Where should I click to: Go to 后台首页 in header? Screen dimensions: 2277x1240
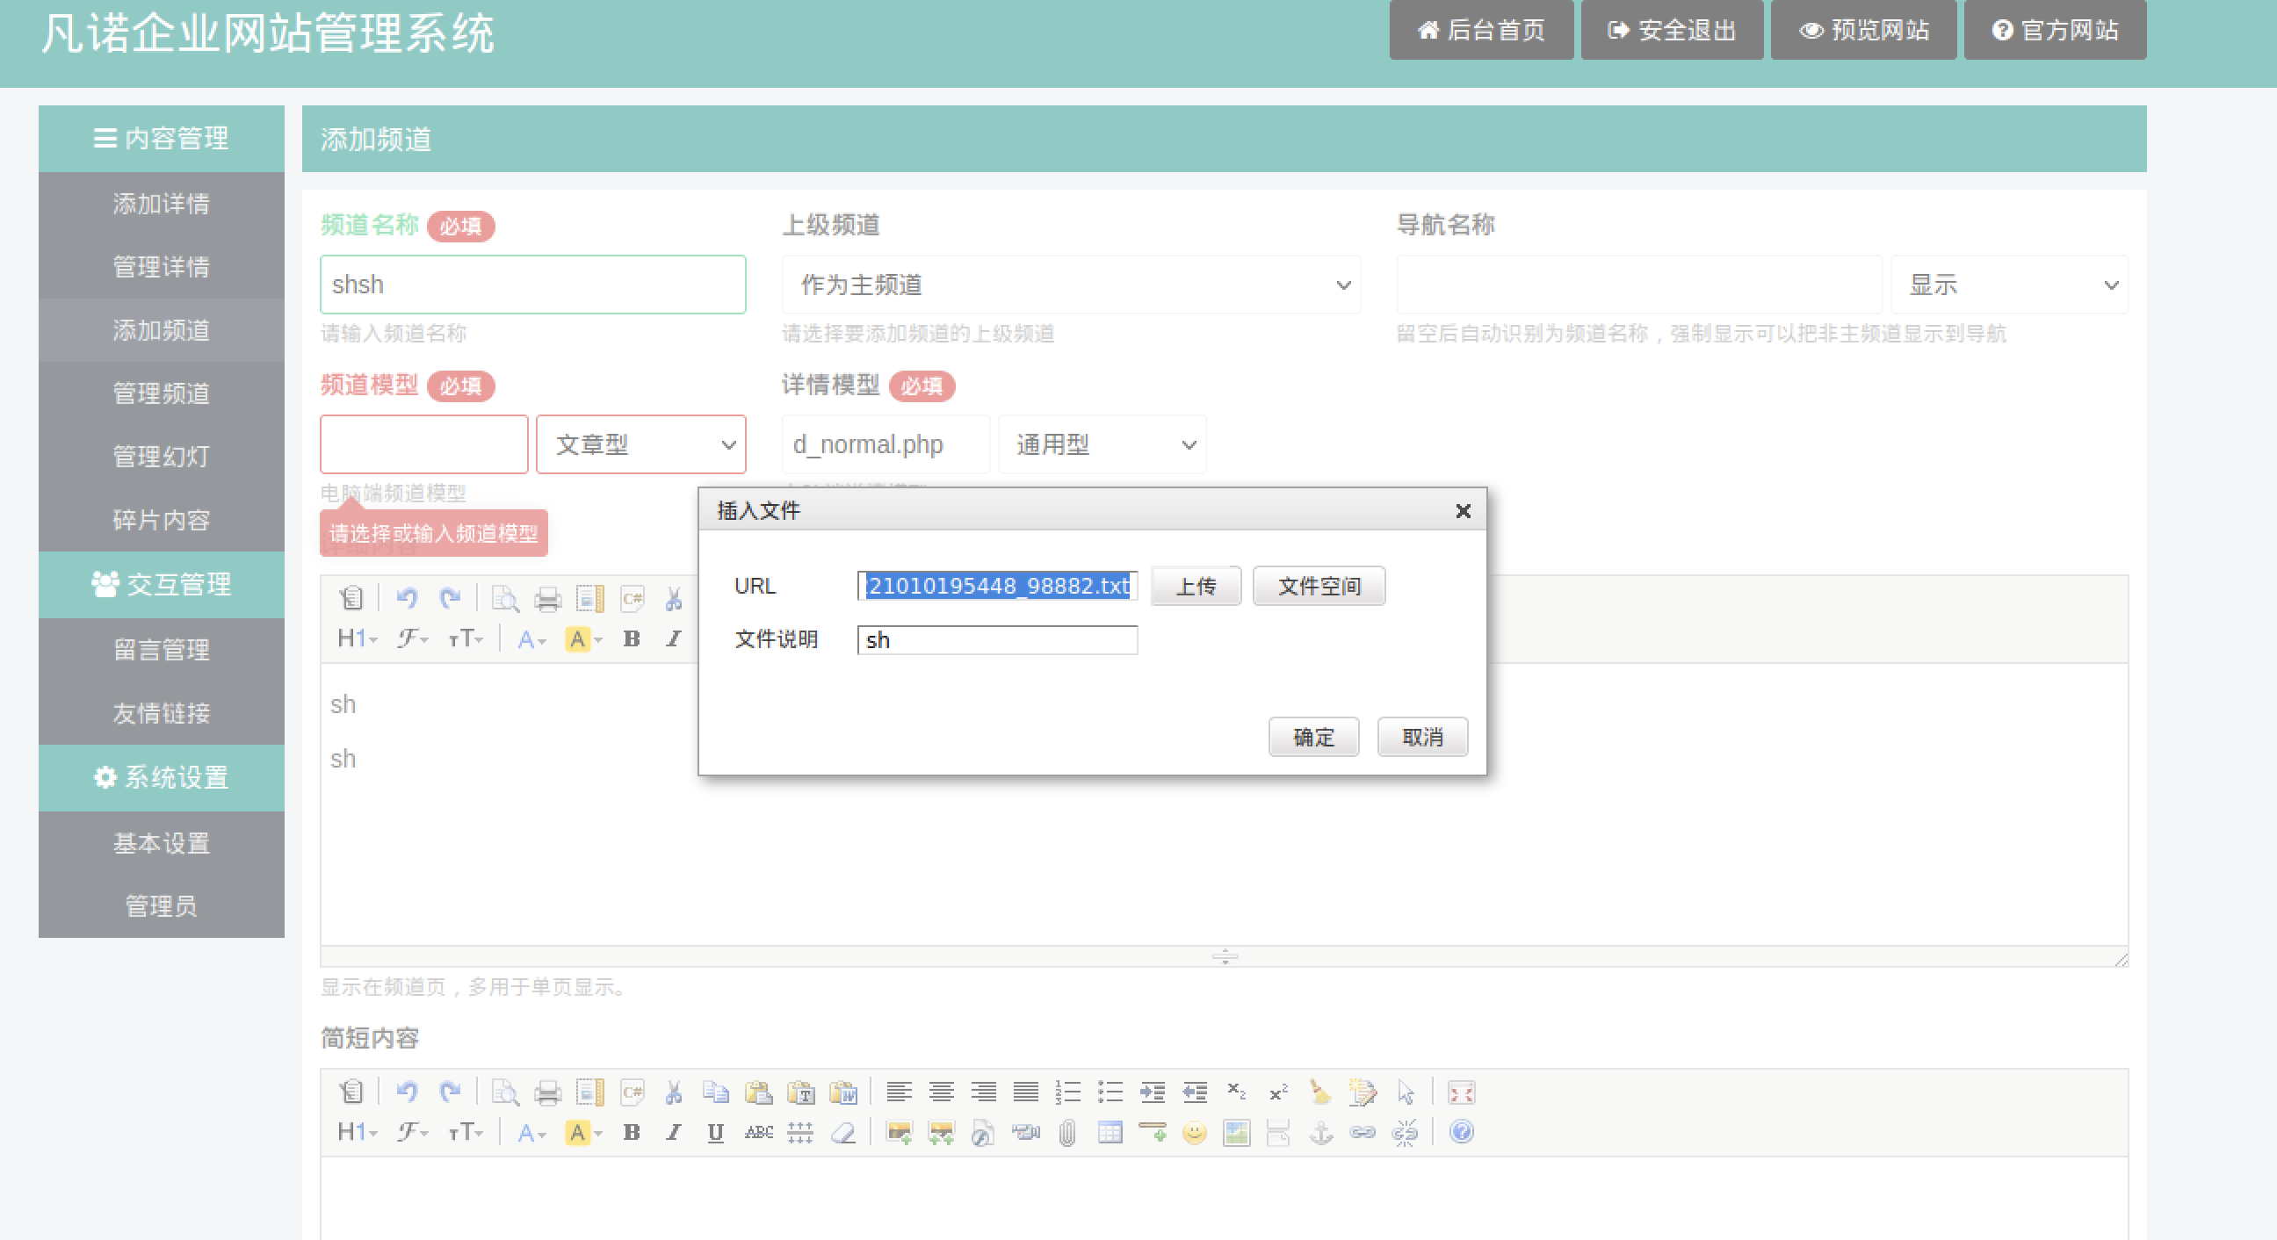pyautogui.click(x=1481, y=30)
